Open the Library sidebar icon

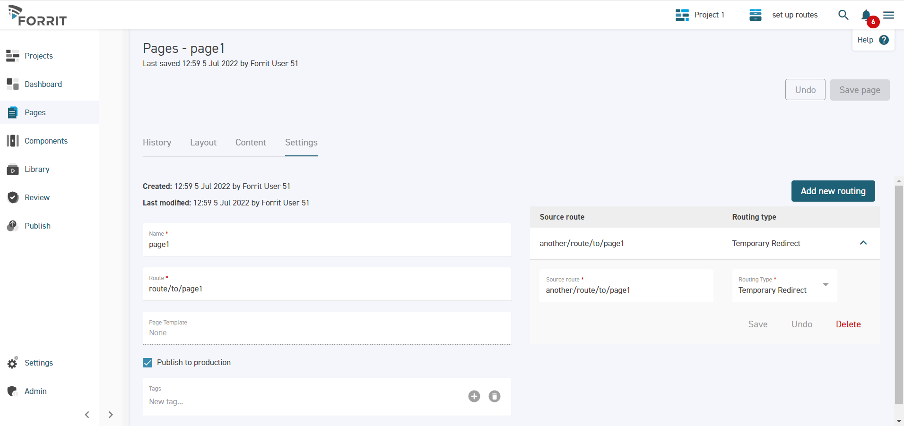pos(13,169)
